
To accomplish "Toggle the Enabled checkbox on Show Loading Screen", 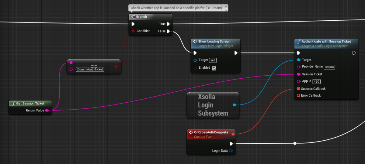I will tap(214, 68).
